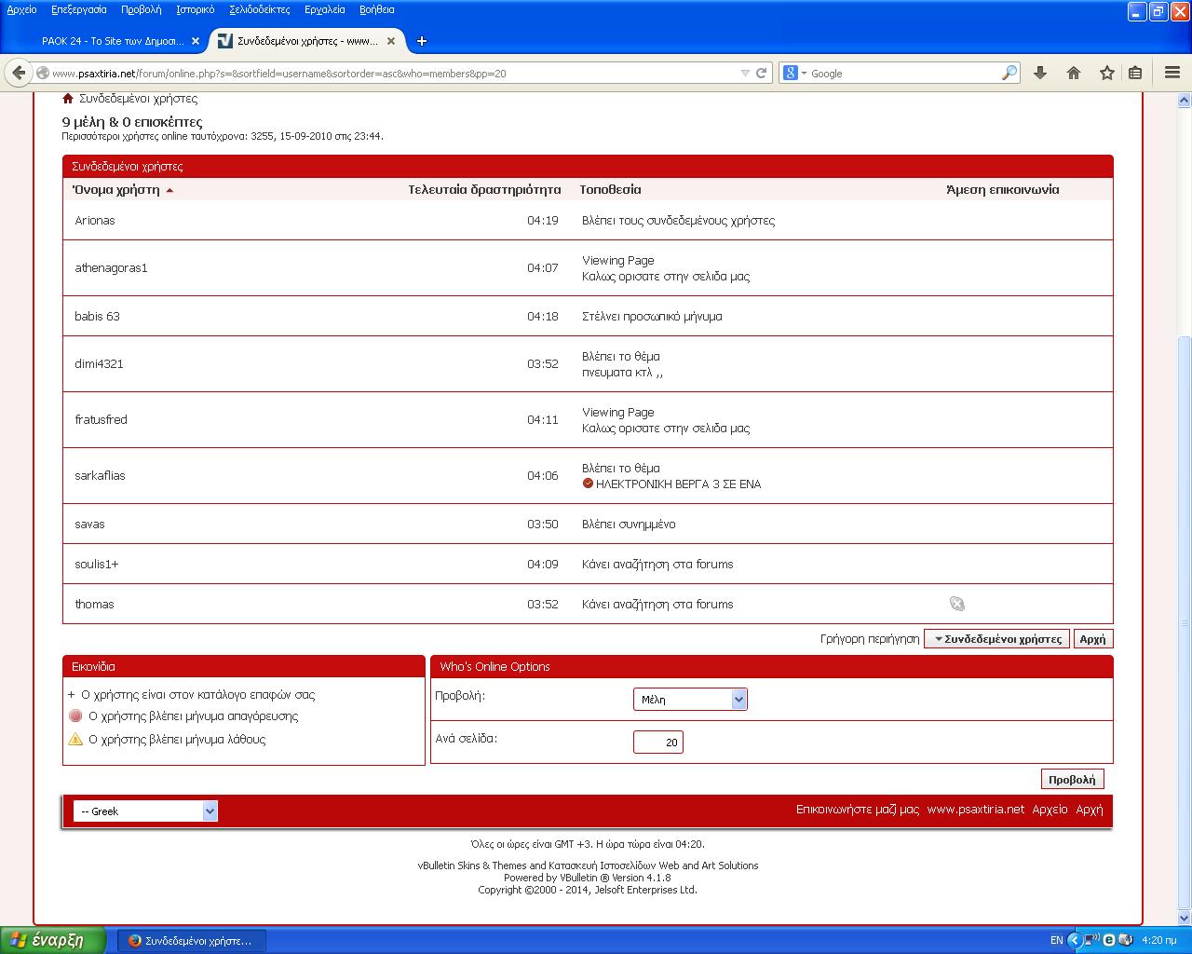Screen dimensions: 1192x954
Task: Bookmark this page with the star icon
Action: click(x=1106, y=73)
